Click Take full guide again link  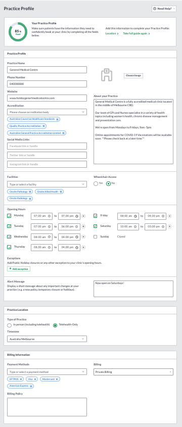[x=136, y=33]
